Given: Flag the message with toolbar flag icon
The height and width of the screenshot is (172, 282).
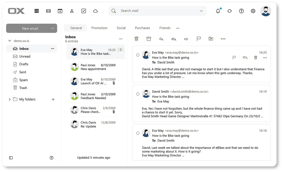Looking at the screenshot, I should click(x=199, y=39).
